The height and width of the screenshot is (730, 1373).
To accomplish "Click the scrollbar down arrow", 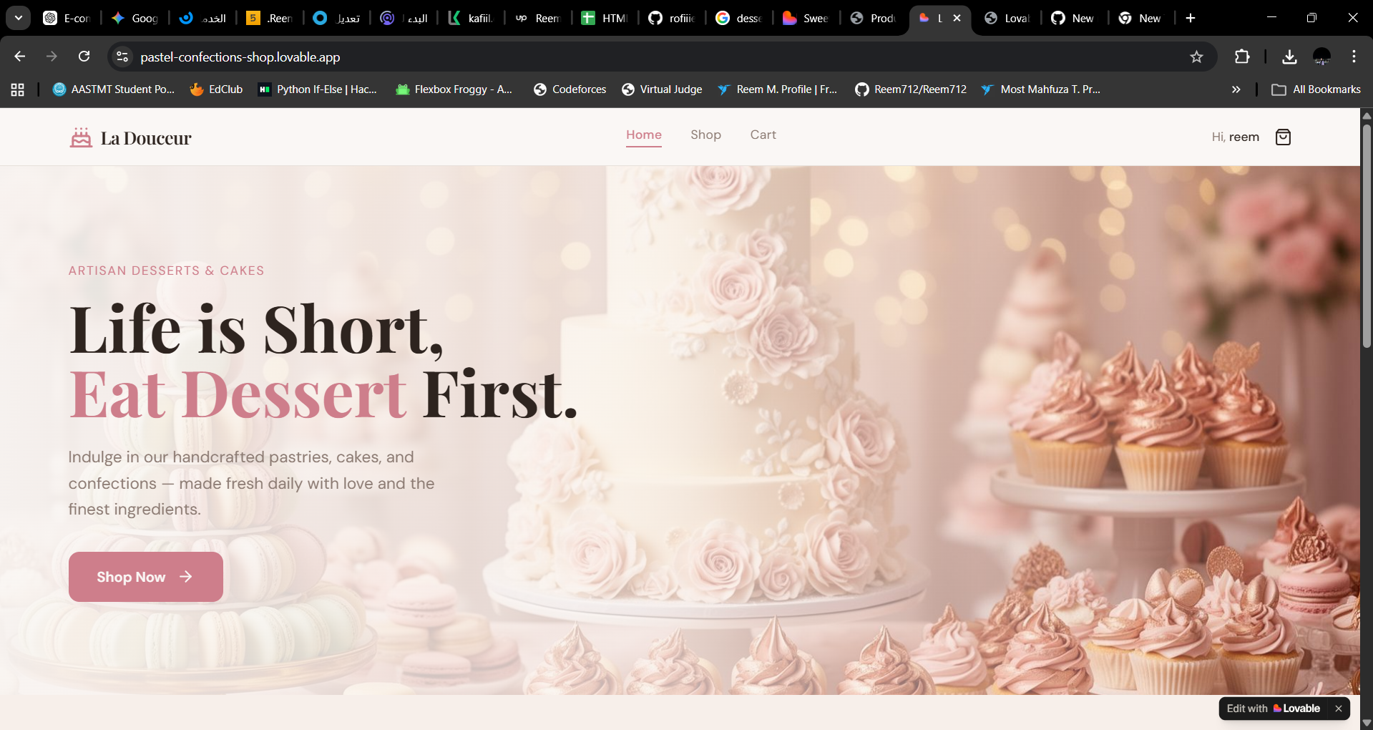I will pos(1367,723).
